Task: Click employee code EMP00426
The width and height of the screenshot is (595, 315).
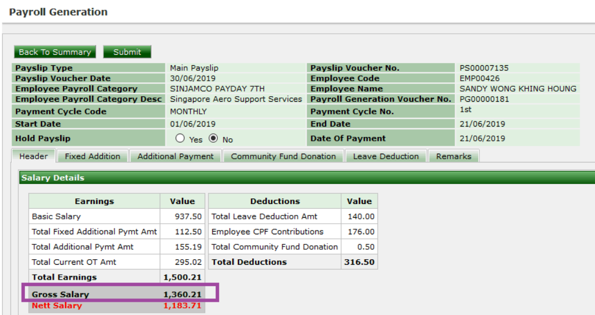Action: [x=479, y=78]
